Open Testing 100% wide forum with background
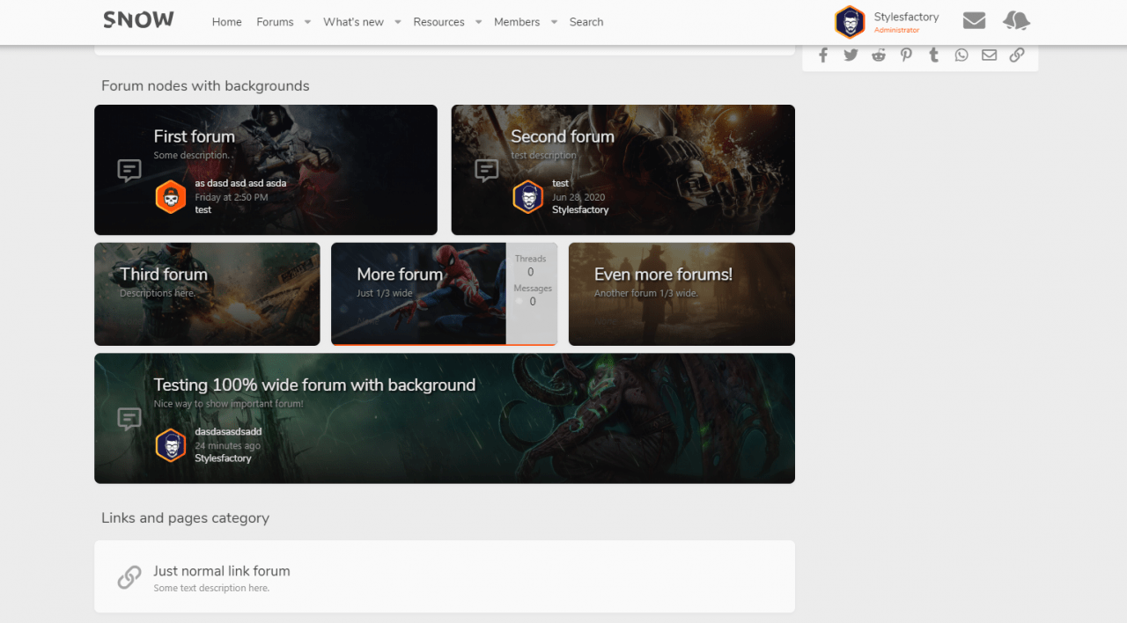 pyautogui.click(x=314, y=385)
